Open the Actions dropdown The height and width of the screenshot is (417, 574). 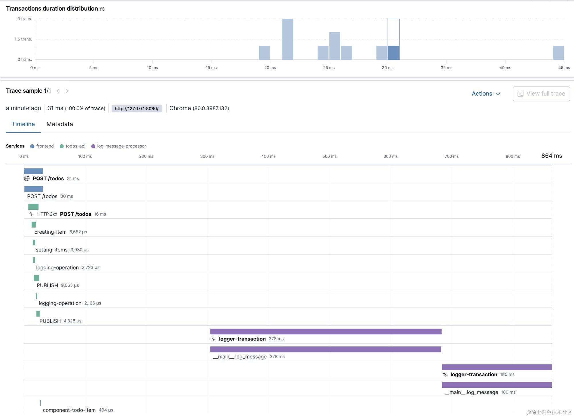coord(486,94)
